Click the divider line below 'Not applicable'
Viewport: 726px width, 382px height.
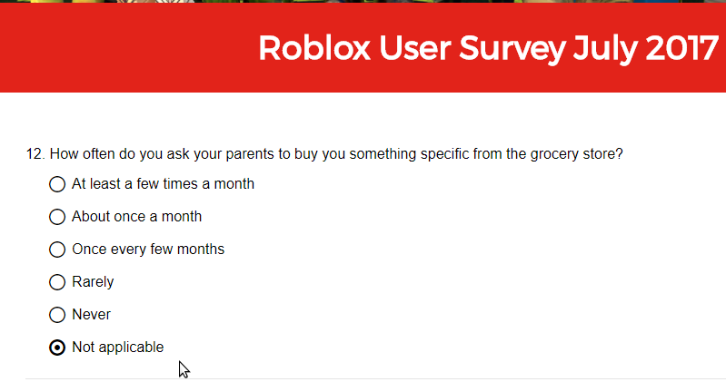(x=375, y=379)
